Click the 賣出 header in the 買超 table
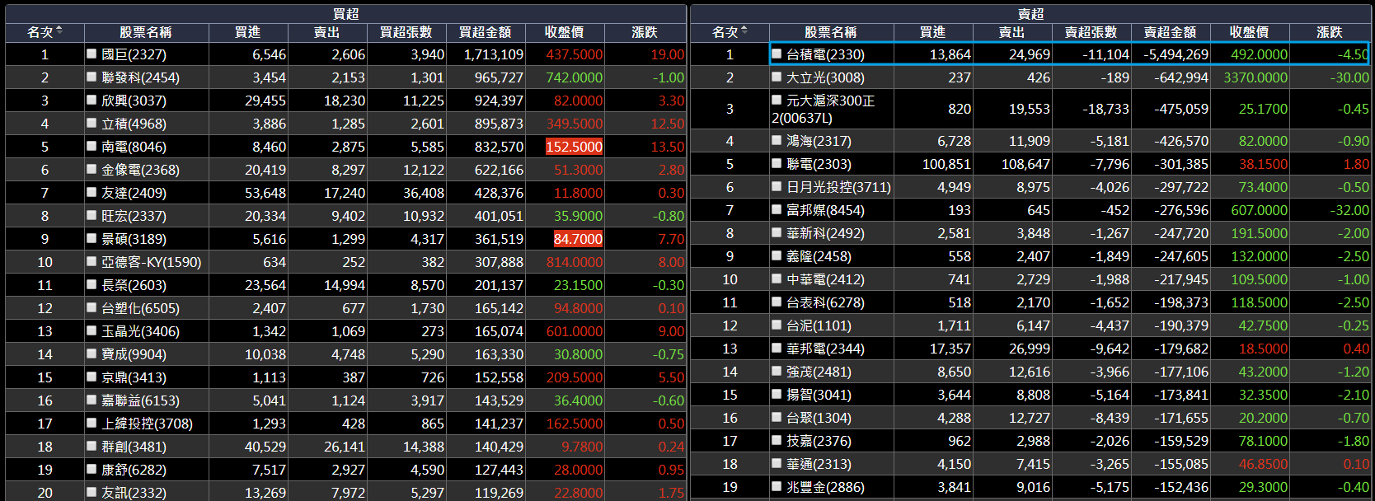1375x501 pixels. pyautogui.click(x=326, y=32)
